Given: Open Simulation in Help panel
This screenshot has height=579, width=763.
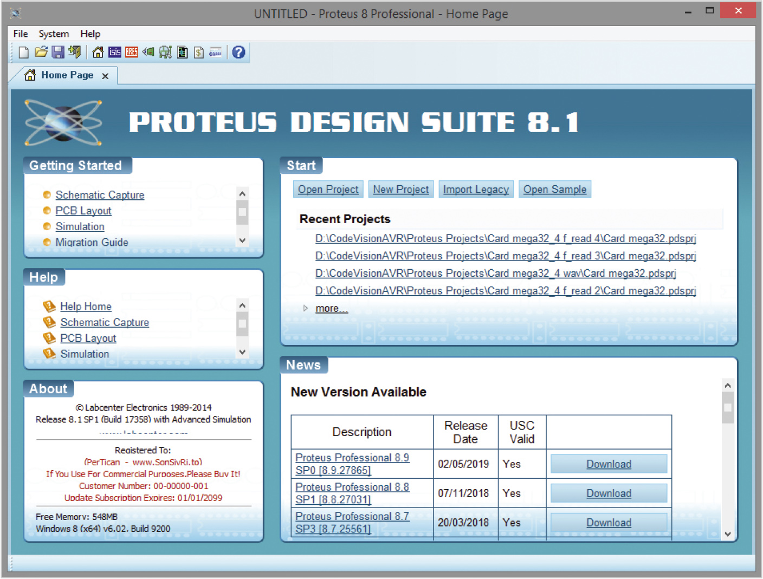Looking at the screenshot, I should pyautogui.click(x=85, y=354).
